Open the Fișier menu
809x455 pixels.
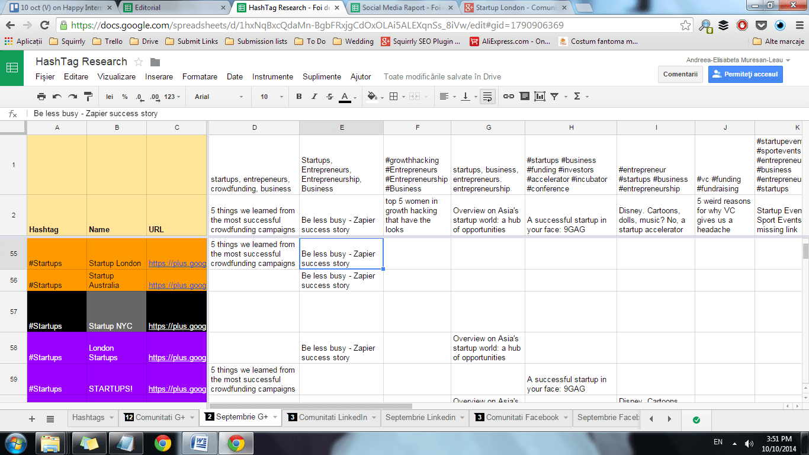click(x=45, y=76)
